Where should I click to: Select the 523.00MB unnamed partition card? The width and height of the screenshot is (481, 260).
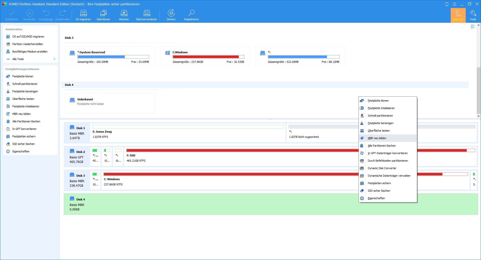pos(300,56)
